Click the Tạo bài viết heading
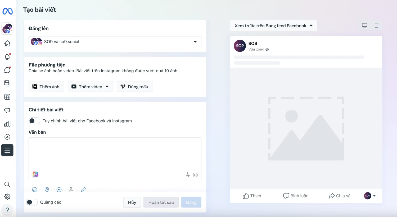The width and height of the screenshot is (397, 217). [40, 10]
